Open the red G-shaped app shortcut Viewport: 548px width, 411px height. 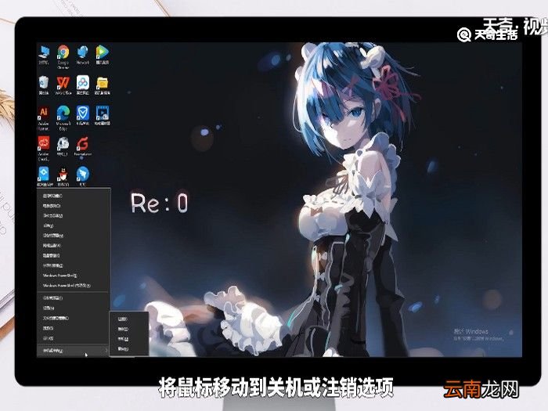coord(83,146)
